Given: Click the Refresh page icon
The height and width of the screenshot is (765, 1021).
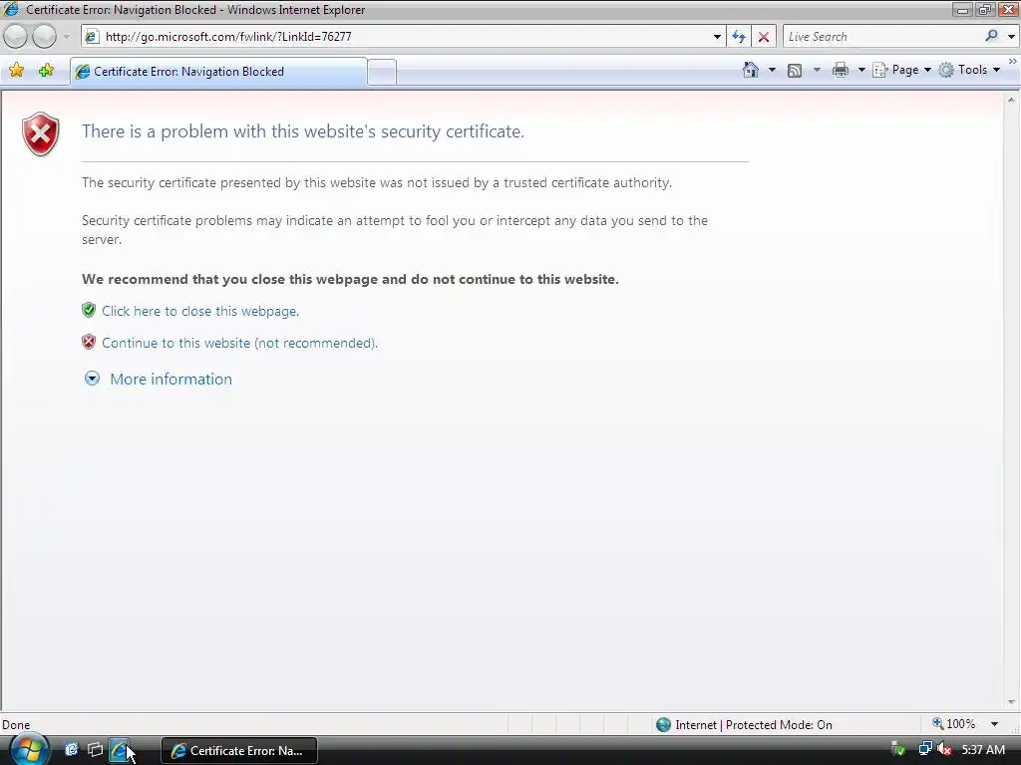Looking at the screenshot, I should coord(739,37).
